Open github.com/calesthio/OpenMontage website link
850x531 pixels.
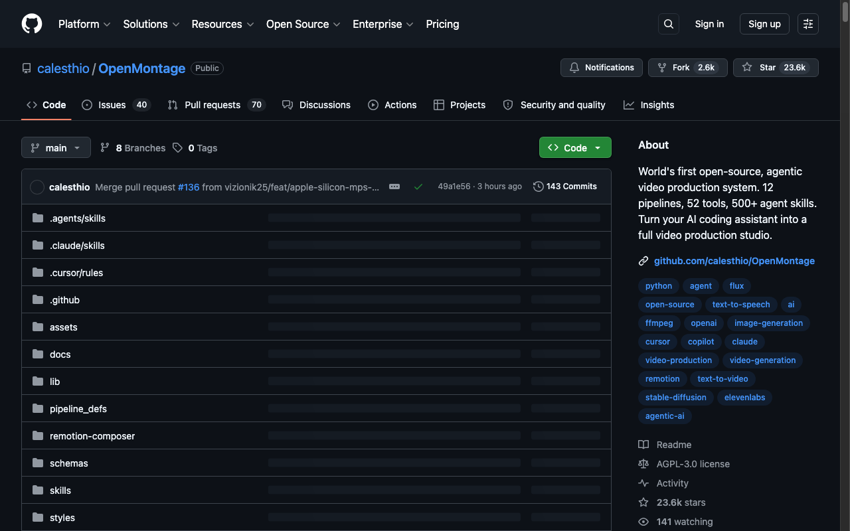click(734, 261)
